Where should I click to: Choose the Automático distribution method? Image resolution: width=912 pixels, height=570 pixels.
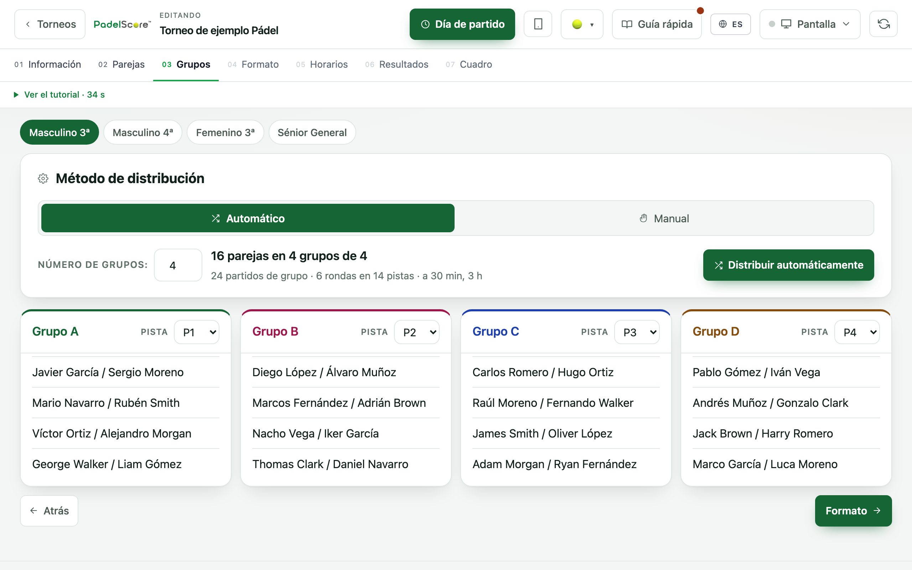248,218
